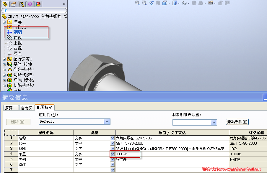Open the 材料明细表数量 dropdown
This screenshot has width=267, height=173.
pyautogui.click(x=214, y=122)
